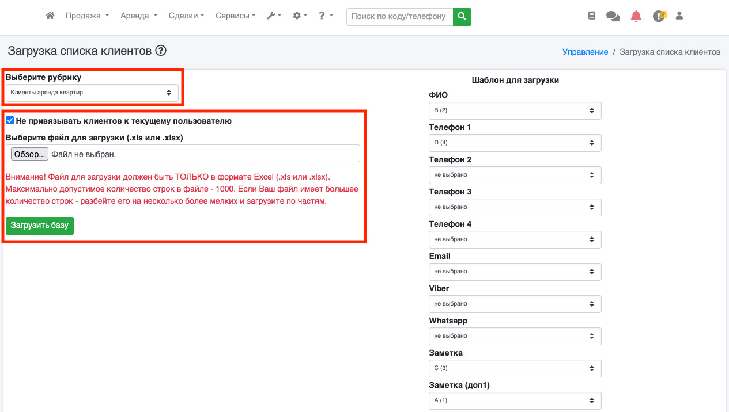Open the ФИО column dropdown
The width and height of the screenshot is (729, 412).
(515, 110)
